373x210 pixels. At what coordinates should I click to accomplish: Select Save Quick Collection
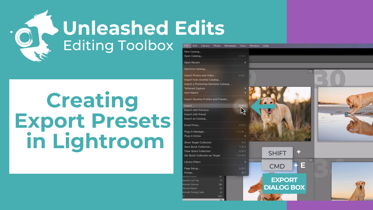[x=215, y=147]
